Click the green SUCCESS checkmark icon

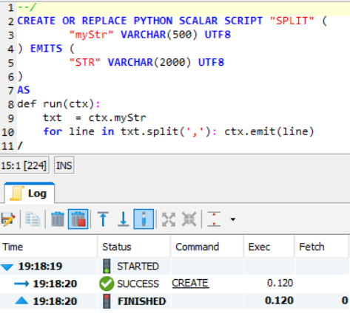click(107, 284)
